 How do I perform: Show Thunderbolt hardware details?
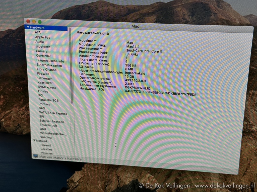[48, 125]
